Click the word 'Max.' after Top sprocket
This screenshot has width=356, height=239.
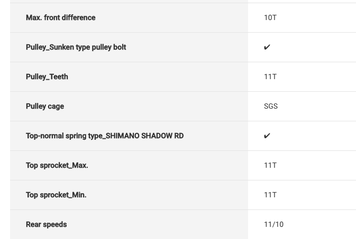pyautogui.click(x=80, y=165)
